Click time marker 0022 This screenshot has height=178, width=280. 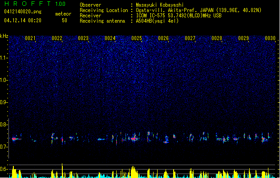(x=57, y=38)
